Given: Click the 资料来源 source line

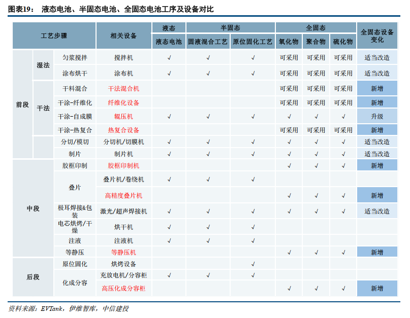Looking at the screenshot, I should tap(69, 308).
